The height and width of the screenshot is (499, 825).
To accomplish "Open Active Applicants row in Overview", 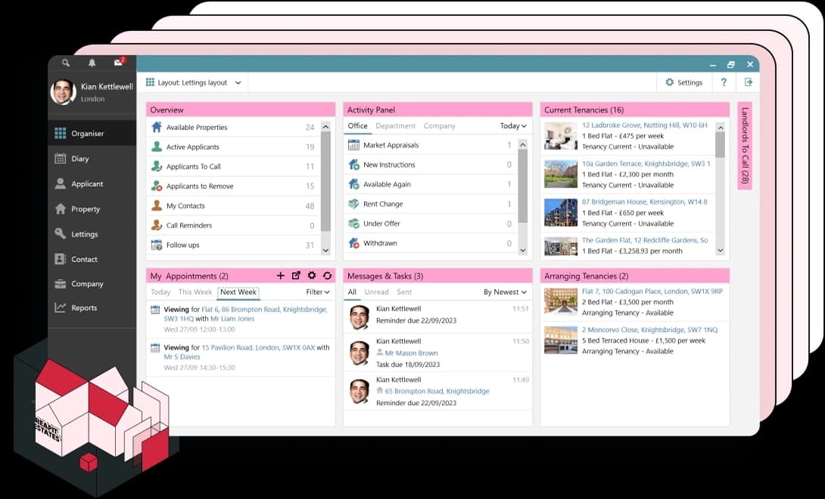I will point(233,147).
